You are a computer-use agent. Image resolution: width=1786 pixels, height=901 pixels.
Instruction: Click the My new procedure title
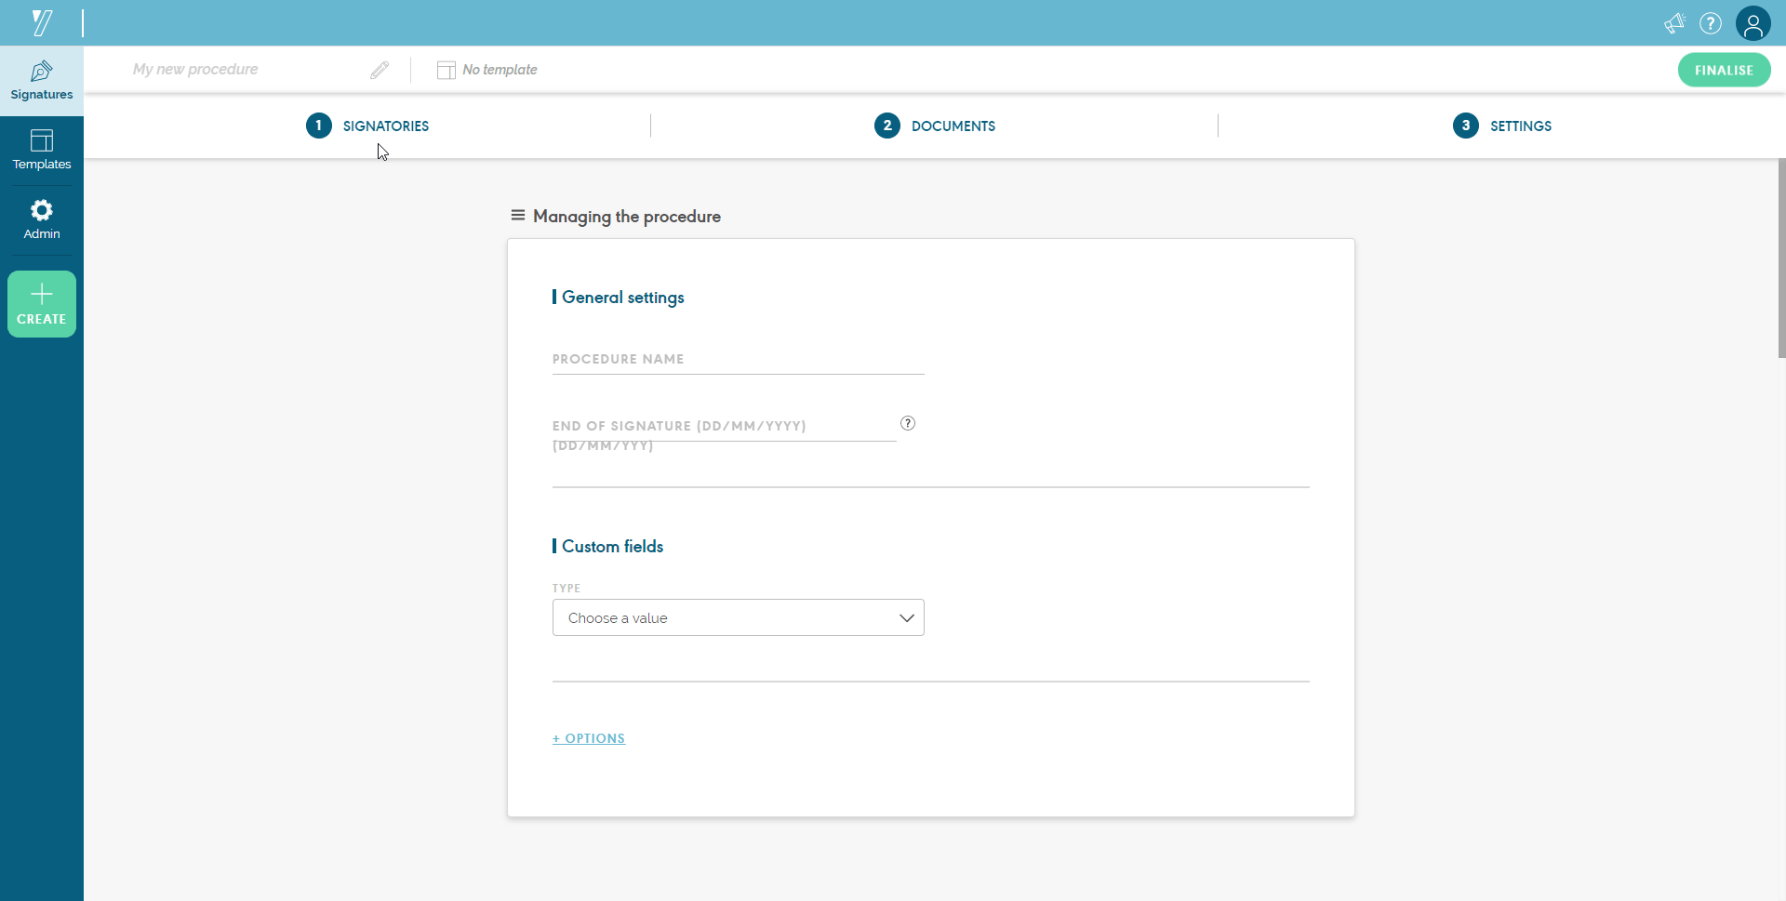tap(195, 69)
